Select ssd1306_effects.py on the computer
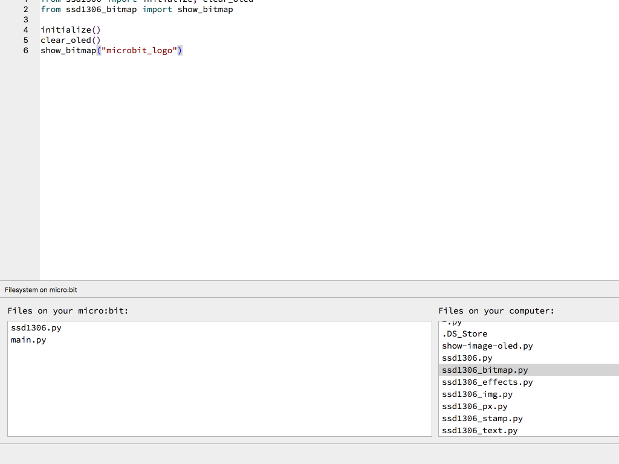Viewport: 619px width, 464px height. 488,382
